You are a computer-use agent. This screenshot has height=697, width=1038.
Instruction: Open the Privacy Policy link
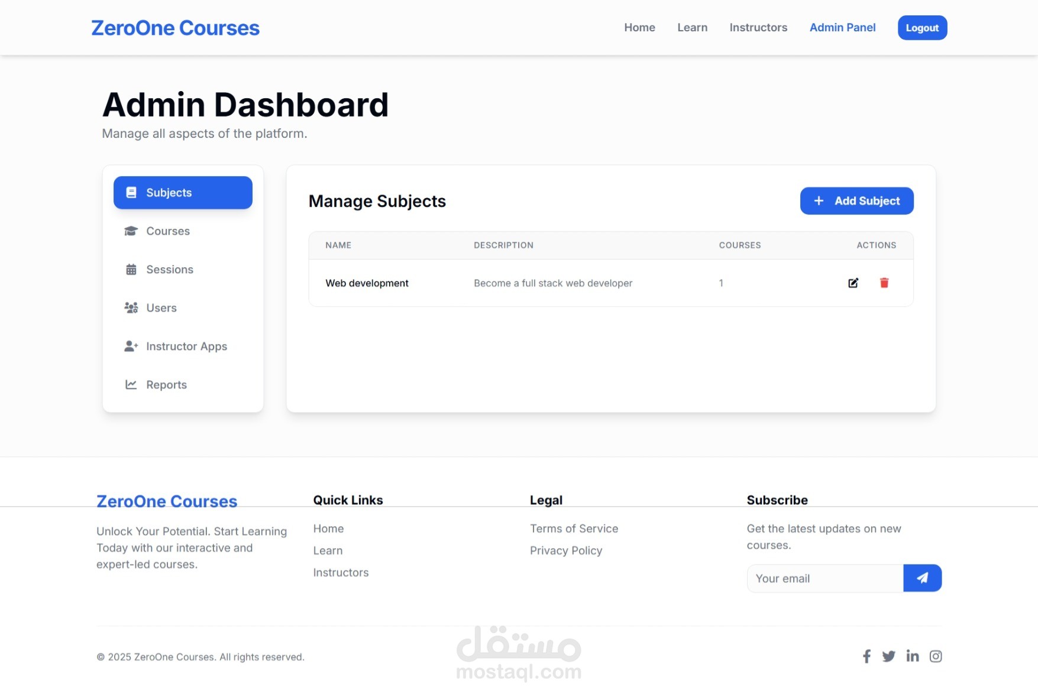tap(566, 550)
